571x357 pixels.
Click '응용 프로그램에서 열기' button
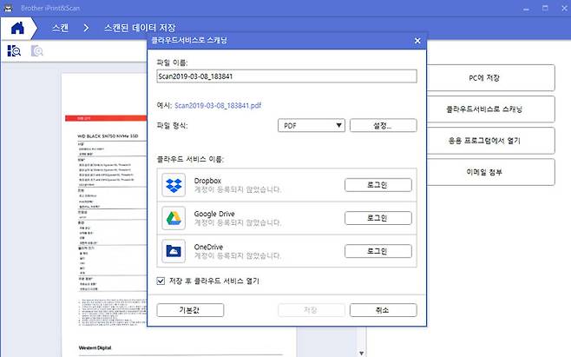pyautogui.click(x=490, y=141)
